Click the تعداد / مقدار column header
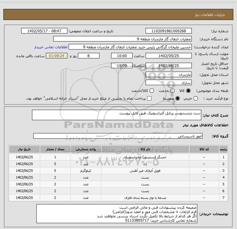 (x=55, y=149)
